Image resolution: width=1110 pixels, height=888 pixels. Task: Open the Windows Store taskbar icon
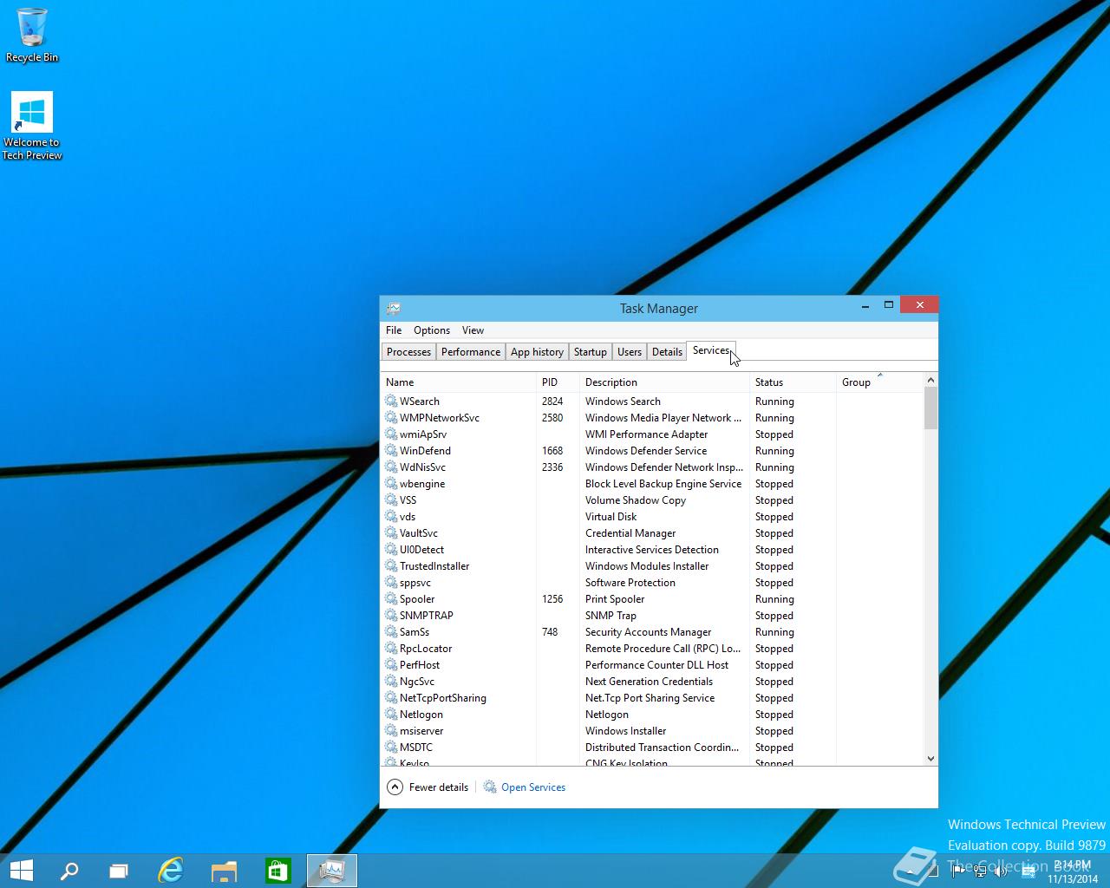coord(277,870)
